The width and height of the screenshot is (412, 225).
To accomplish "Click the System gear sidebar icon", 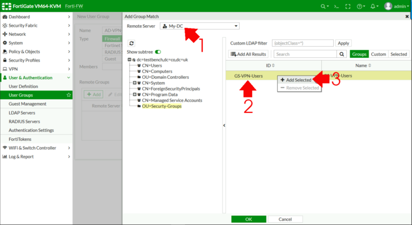I will coord(5,43).
